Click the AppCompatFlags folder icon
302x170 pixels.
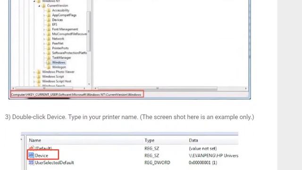coord(49,15)
